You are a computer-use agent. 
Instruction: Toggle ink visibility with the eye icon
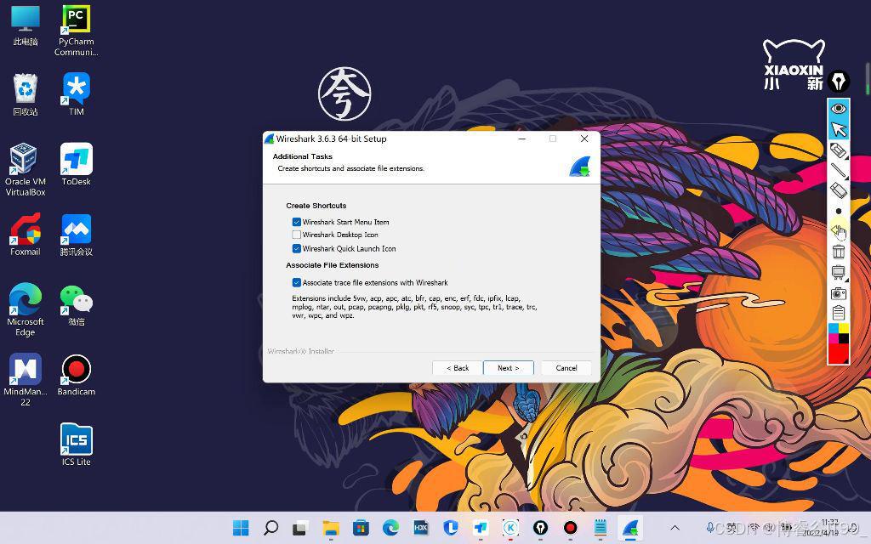click(x=838, y=108)
